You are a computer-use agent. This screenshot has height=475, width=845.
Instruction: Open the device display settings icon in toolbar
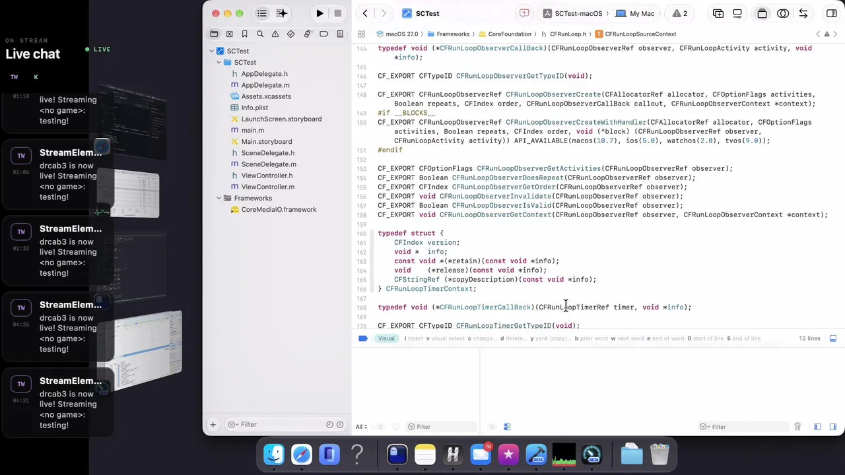click(x=737, y=13)
